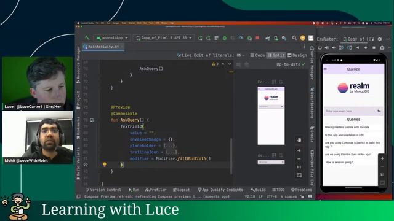The image size is (394, 221).
Task: Go to previous highlighted error arrow
Action: click(223, 64)
